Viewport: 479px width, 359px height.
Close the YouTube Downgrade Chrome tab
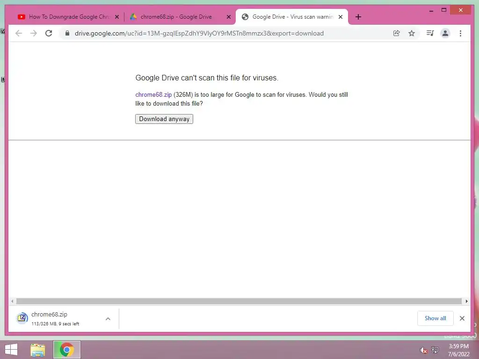(x=116, y=17)
